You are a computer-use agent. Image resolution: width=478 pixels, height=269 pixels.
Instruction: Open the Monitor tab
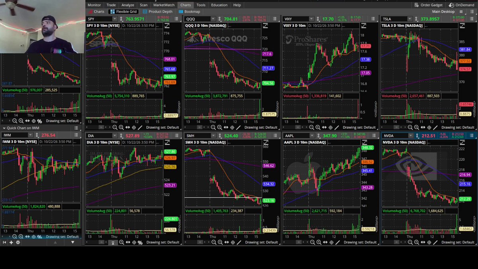point(94,5)
